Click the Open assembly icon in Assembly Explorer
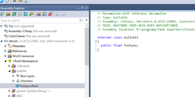This screenshot has height=97, width=195. click(x=2, y=14)
